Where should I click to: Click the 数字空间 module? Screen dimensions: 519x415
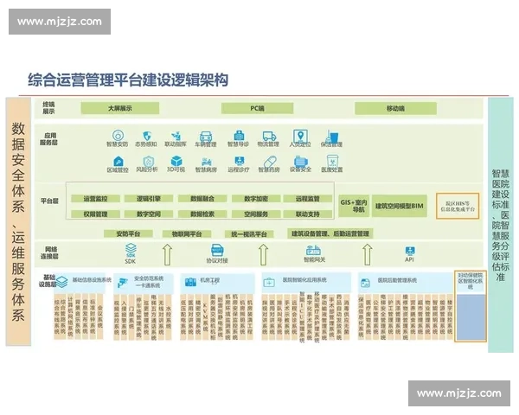click(149, 214)
